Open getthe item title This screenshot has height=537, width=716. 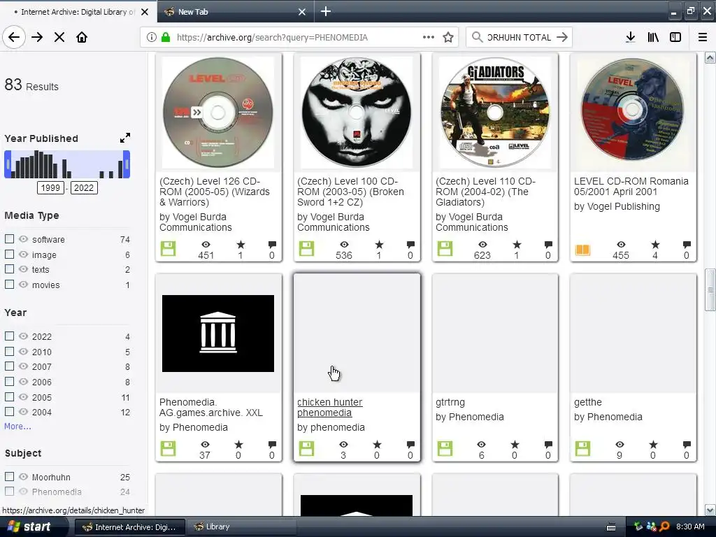(587, 402)
